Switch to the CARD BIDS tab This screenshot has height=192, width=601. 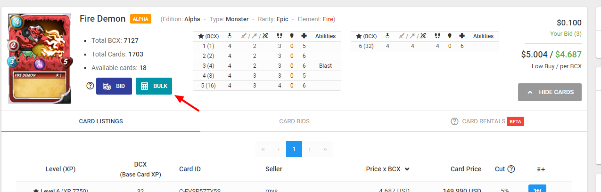click(295, 121)
